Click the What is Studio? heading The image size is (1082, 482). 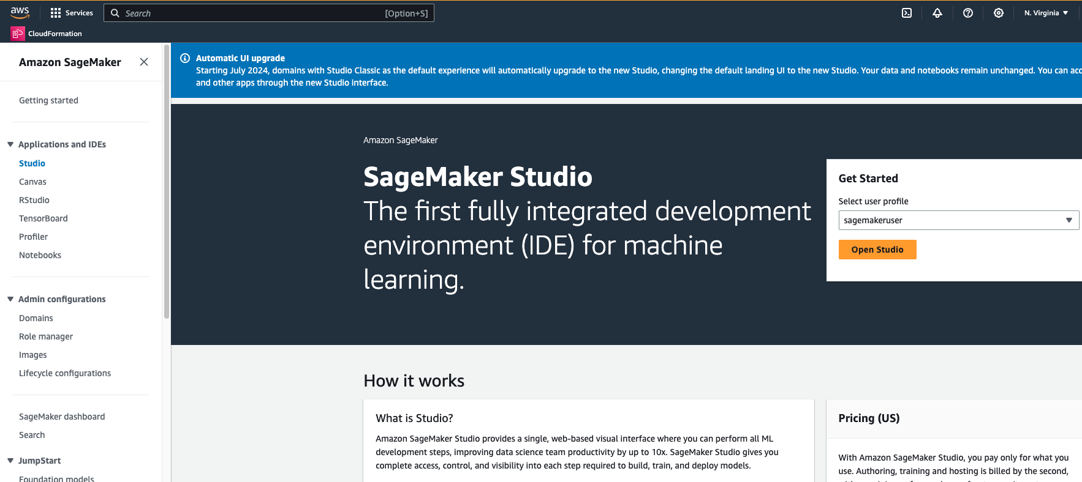(414, 418)
